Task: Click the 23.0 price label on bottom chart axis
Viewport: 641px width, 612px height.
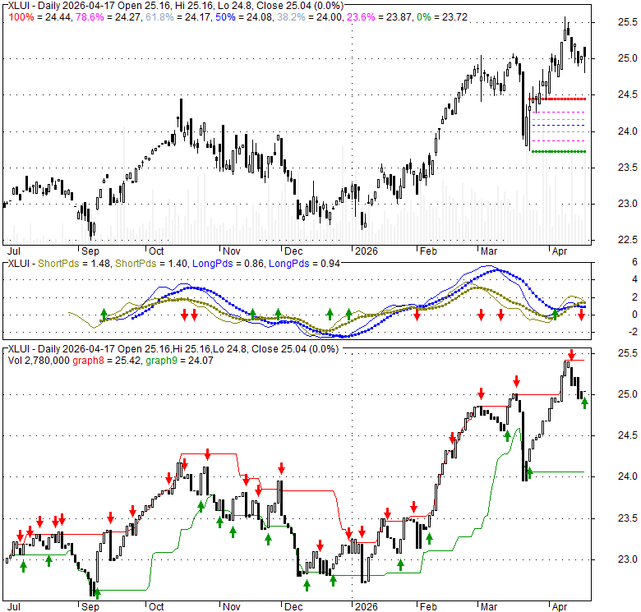Action: (627, 559)
